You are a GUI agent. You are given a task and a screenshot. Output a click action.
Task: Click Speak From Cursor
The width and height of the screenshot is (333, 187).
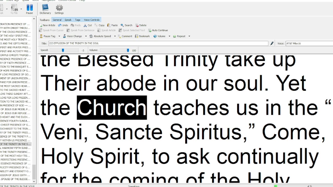pos(51,30)
